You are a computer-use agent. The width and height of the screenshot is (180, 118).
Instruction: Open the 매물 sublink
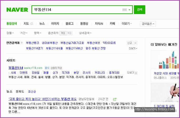(x=46, y=73)
